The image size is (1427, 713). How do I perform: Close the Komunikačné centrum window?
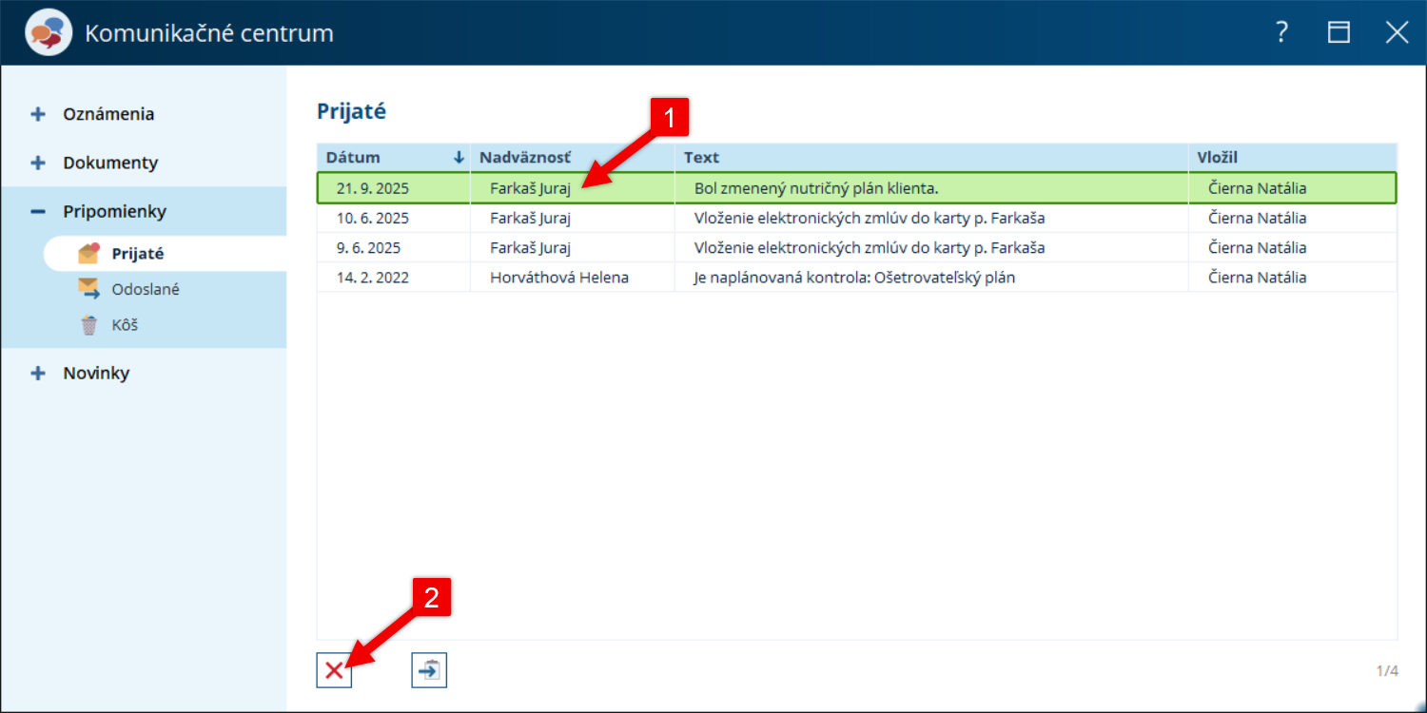(1397, 32)
